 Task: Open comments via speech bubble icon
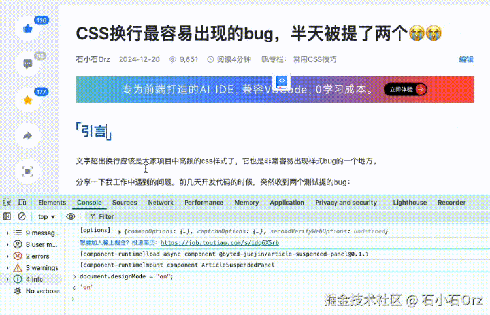point(27,64)
